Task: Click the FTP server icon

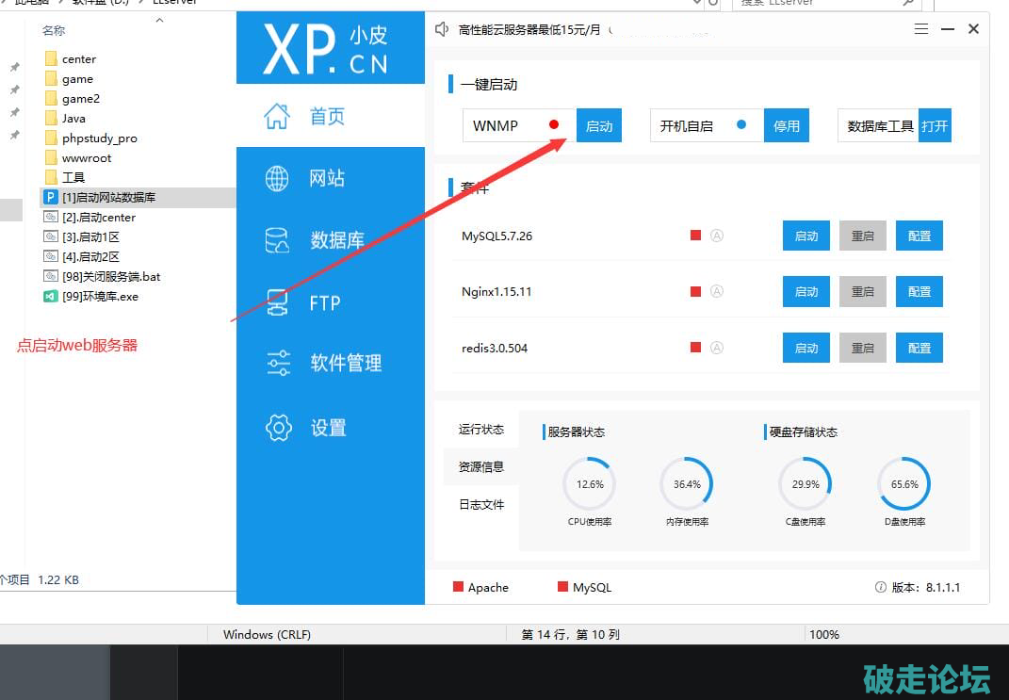Action: pyautogui.click(x=277, y=302)
